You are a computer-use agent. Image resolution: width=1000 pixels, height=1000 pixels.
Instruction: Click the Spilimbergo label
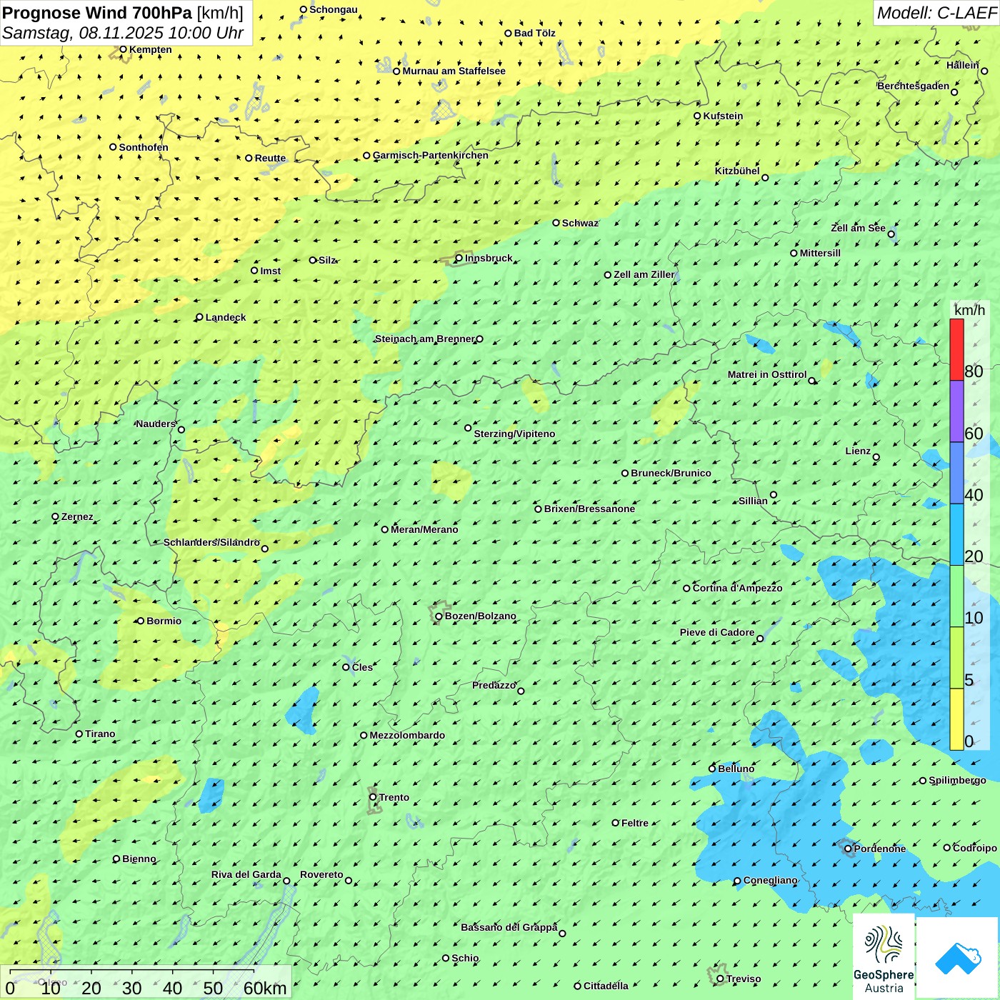957,780
